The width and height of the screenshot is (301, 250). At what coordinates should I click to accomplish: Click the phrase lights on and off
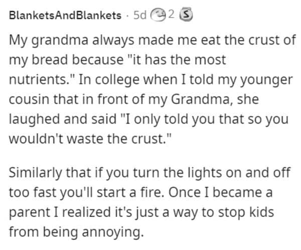point(239,173)
